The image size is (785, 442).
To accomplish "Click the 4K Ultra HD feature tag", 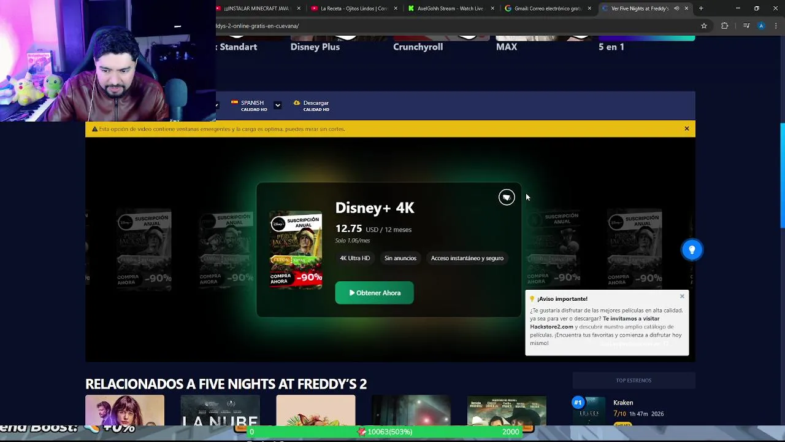I will (x=355, y=258).
